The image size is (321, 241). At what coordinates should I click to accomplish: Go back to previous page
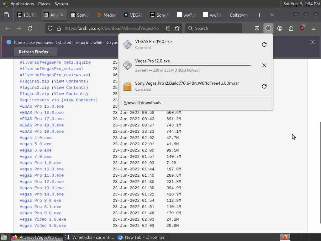click(8, 28)
